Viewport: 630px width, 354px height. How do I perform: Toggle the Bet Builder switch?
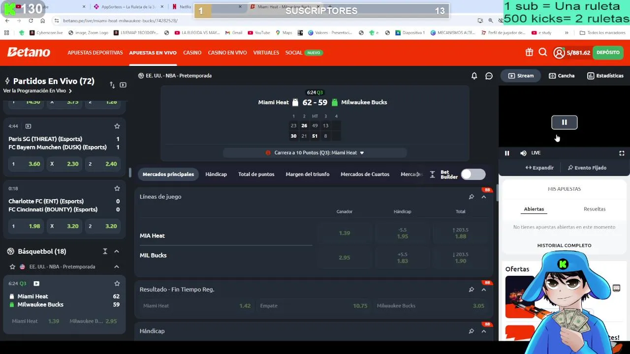(473, 174)
